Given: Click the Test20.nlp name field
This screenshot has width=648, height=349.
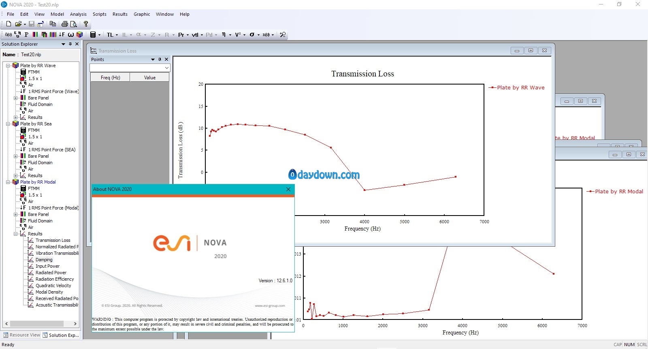Looking at the screenshot, I should coord(31,55).
